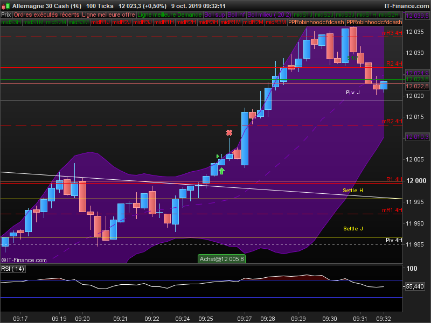Click the Settle J line label
The width and height of the screenshot is (431, 323).
[353, 228]
